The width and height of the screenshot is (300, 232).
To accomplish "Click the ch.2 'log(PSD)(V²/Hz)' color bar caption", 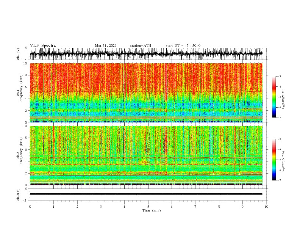I will [x=284, y=161].
